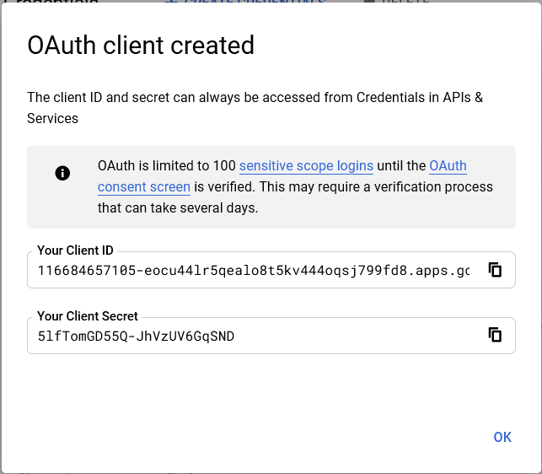Select the client secret value 5lfTomGD55Q text

[136, 337]
